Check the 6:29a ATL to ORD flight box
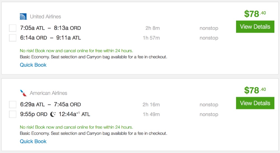This screenshot has width=280, height=153. coord(13,105)
